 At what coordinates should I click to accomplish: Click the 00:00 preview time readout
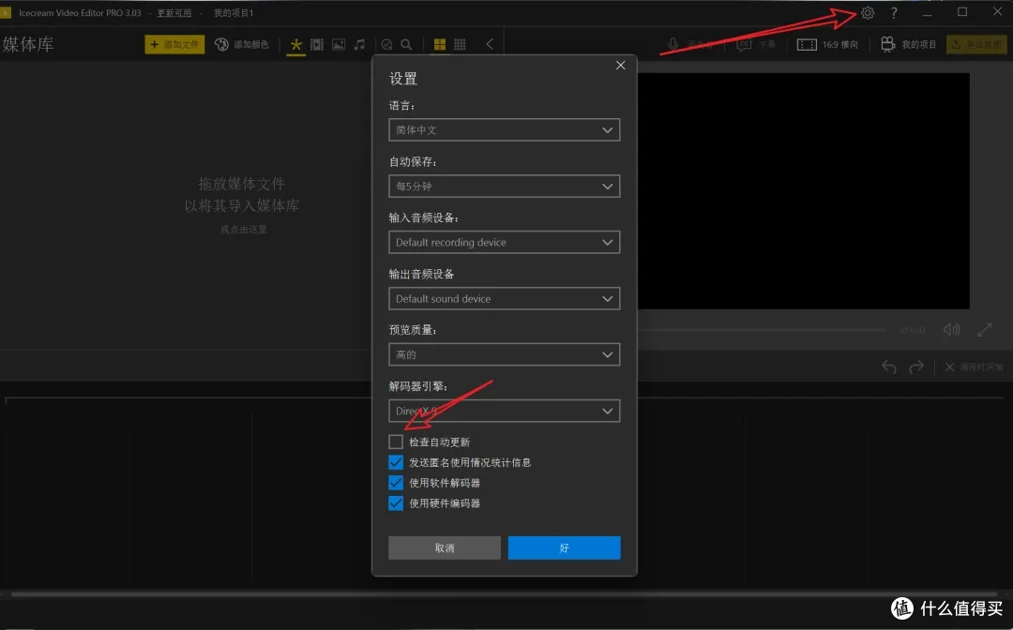pyautogui.click(x=913, y=330)
